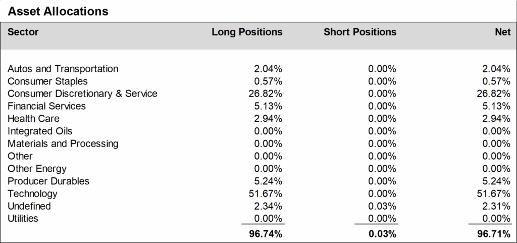This screenshot has height=243, width=517.
Task: Click the Health Care sector label
Action: (33, 119)
